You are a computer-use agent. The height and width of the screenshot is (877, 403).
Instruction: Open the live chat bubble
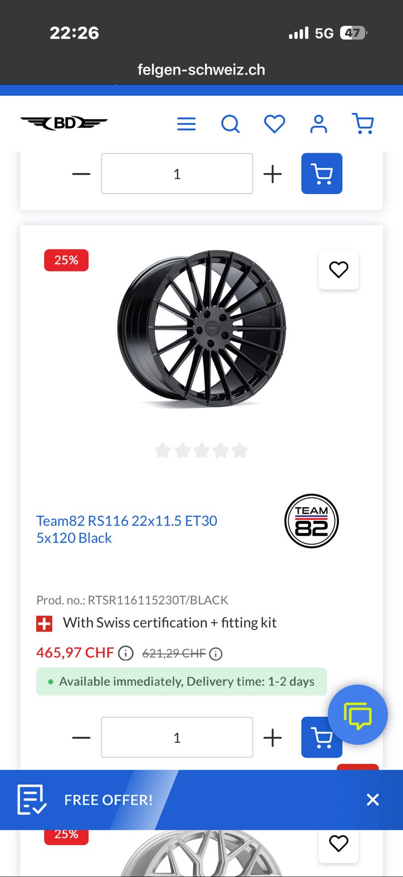pyautogui.click(x=358, y=715)
